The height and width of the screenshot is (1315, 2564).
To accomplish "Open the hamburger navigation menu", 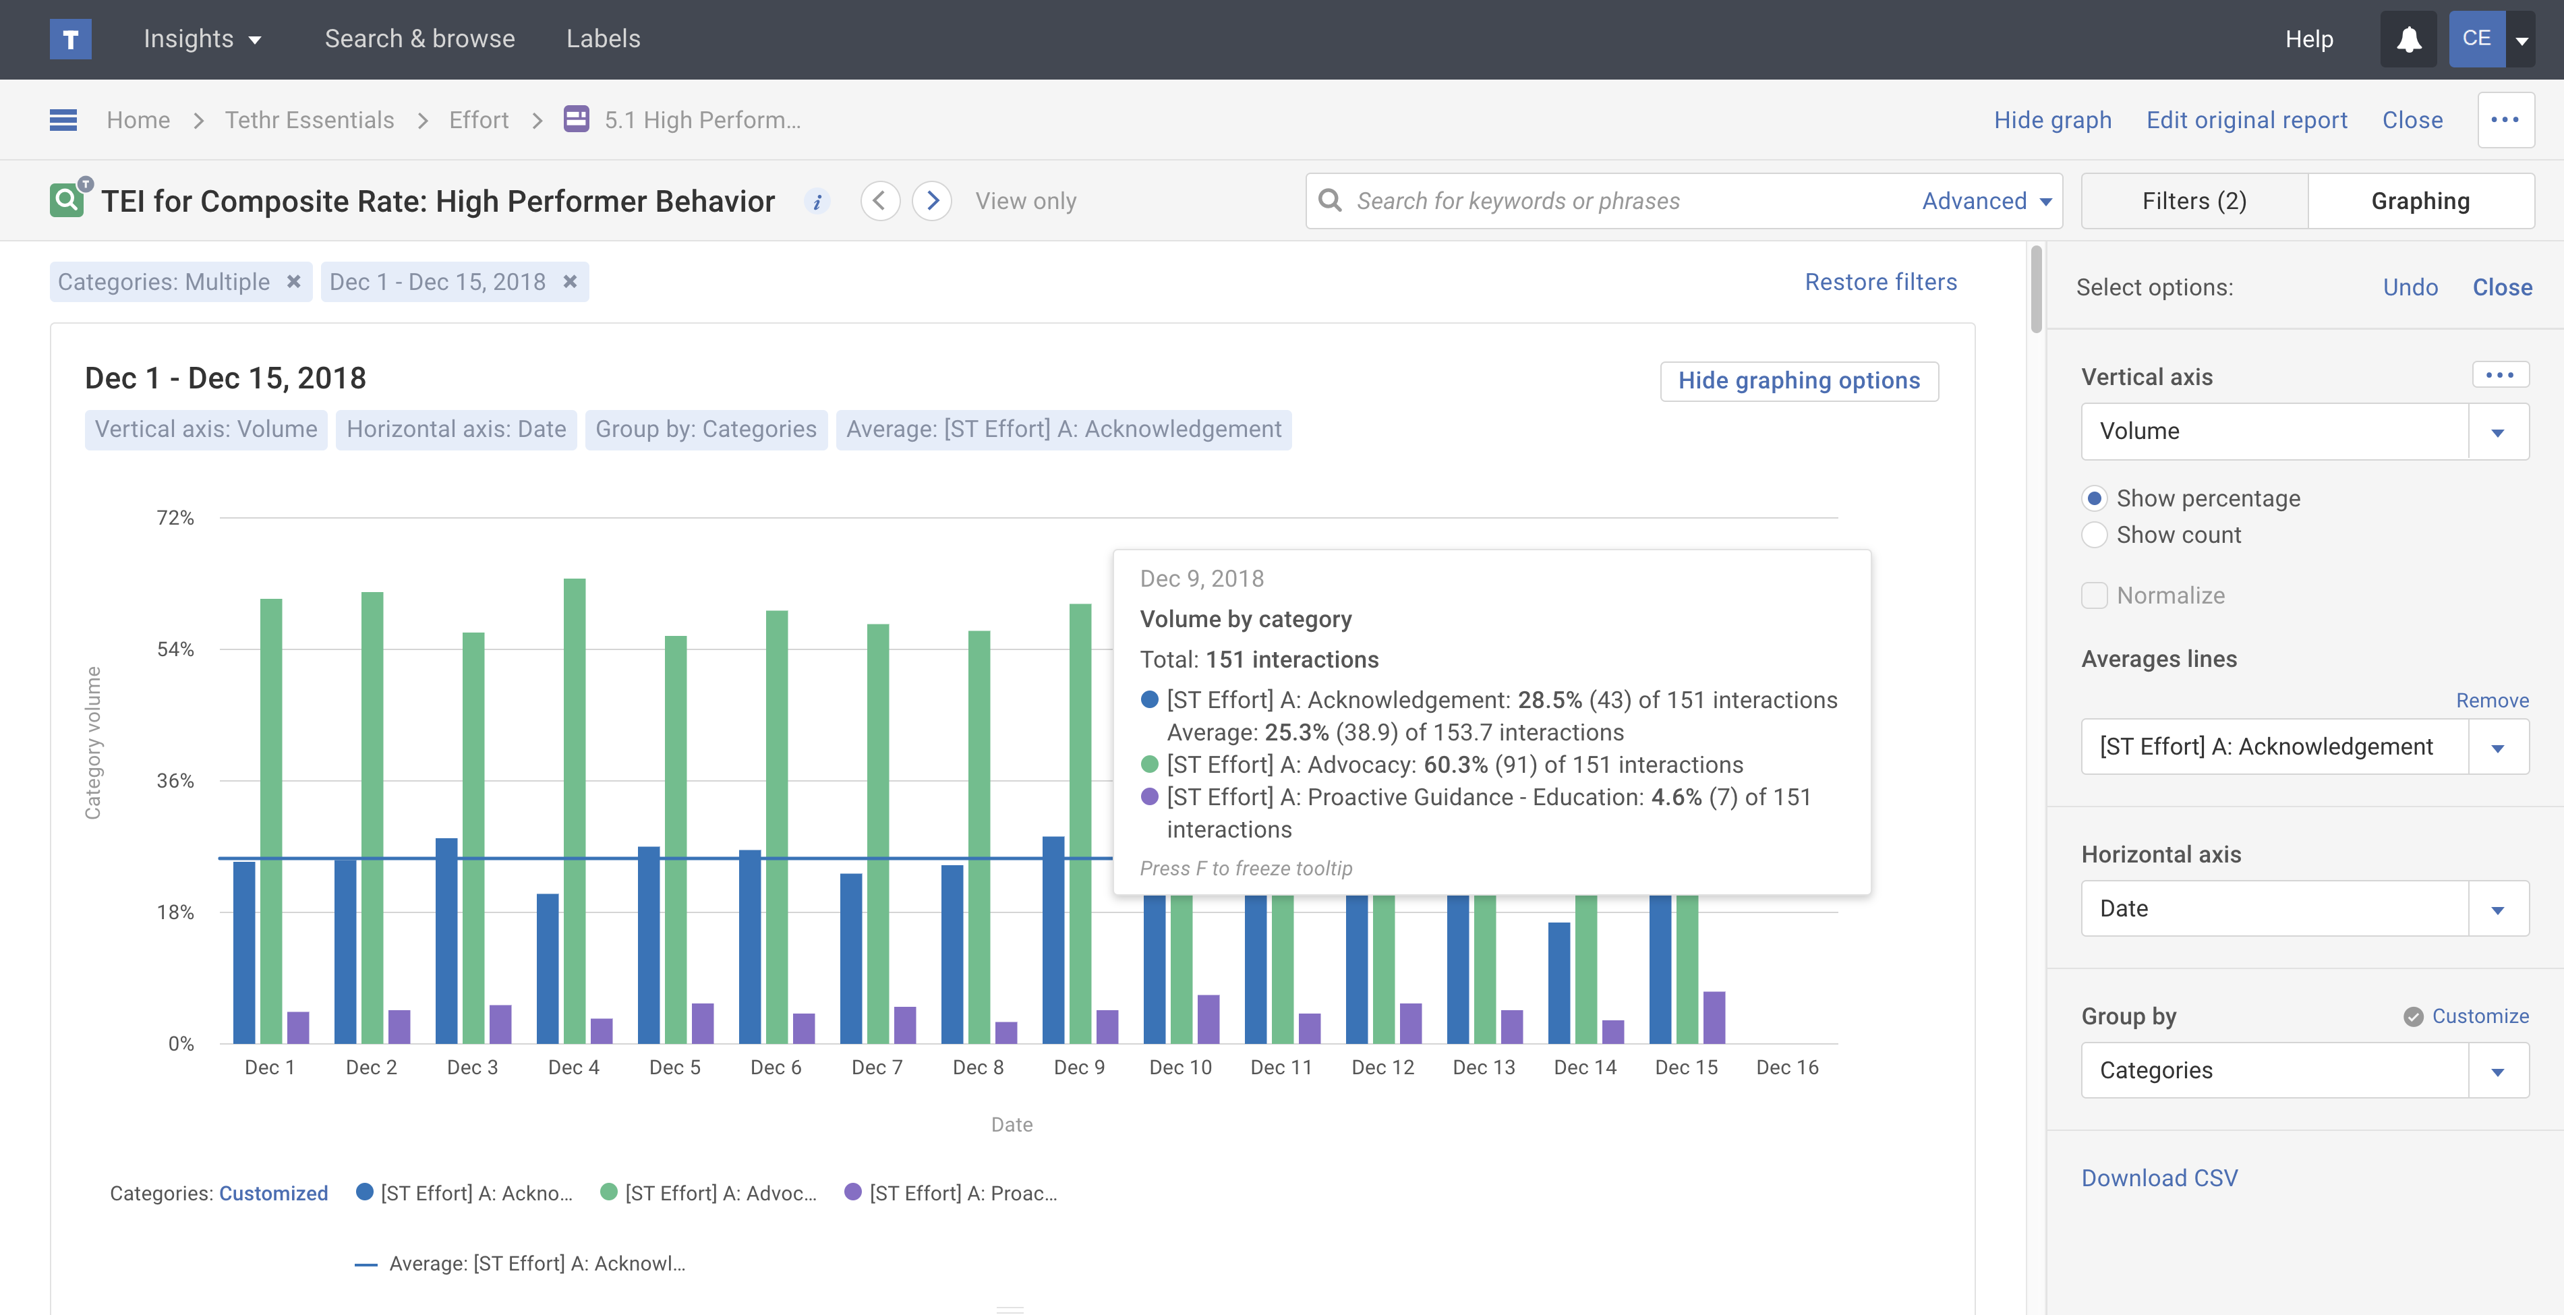I will point(63,119).
